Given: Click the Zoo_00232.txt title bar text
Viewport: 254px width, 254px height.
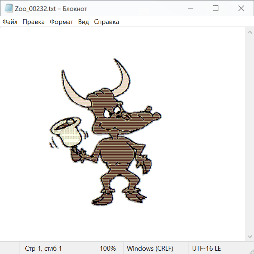Looking at the screenshot, I should (x=51, y=8).
